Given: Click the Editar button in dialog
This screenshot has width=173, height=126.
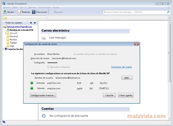Looking at the screenshot, I should (127, 78).
